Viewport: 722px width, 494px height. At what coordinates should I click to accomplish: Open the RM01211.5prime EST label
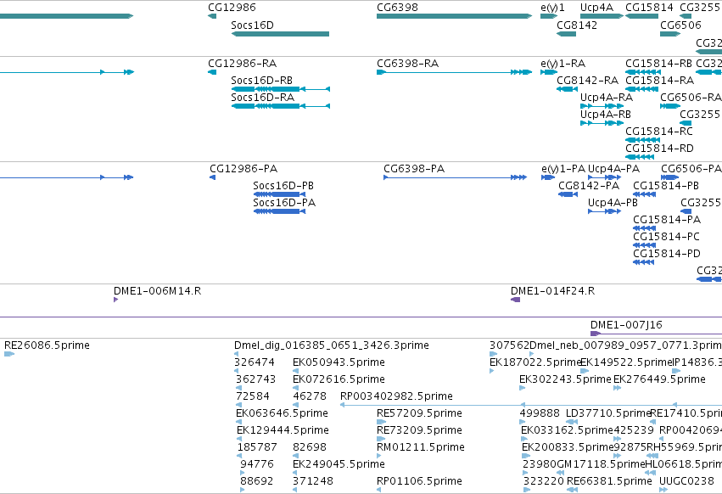(421, 447)
